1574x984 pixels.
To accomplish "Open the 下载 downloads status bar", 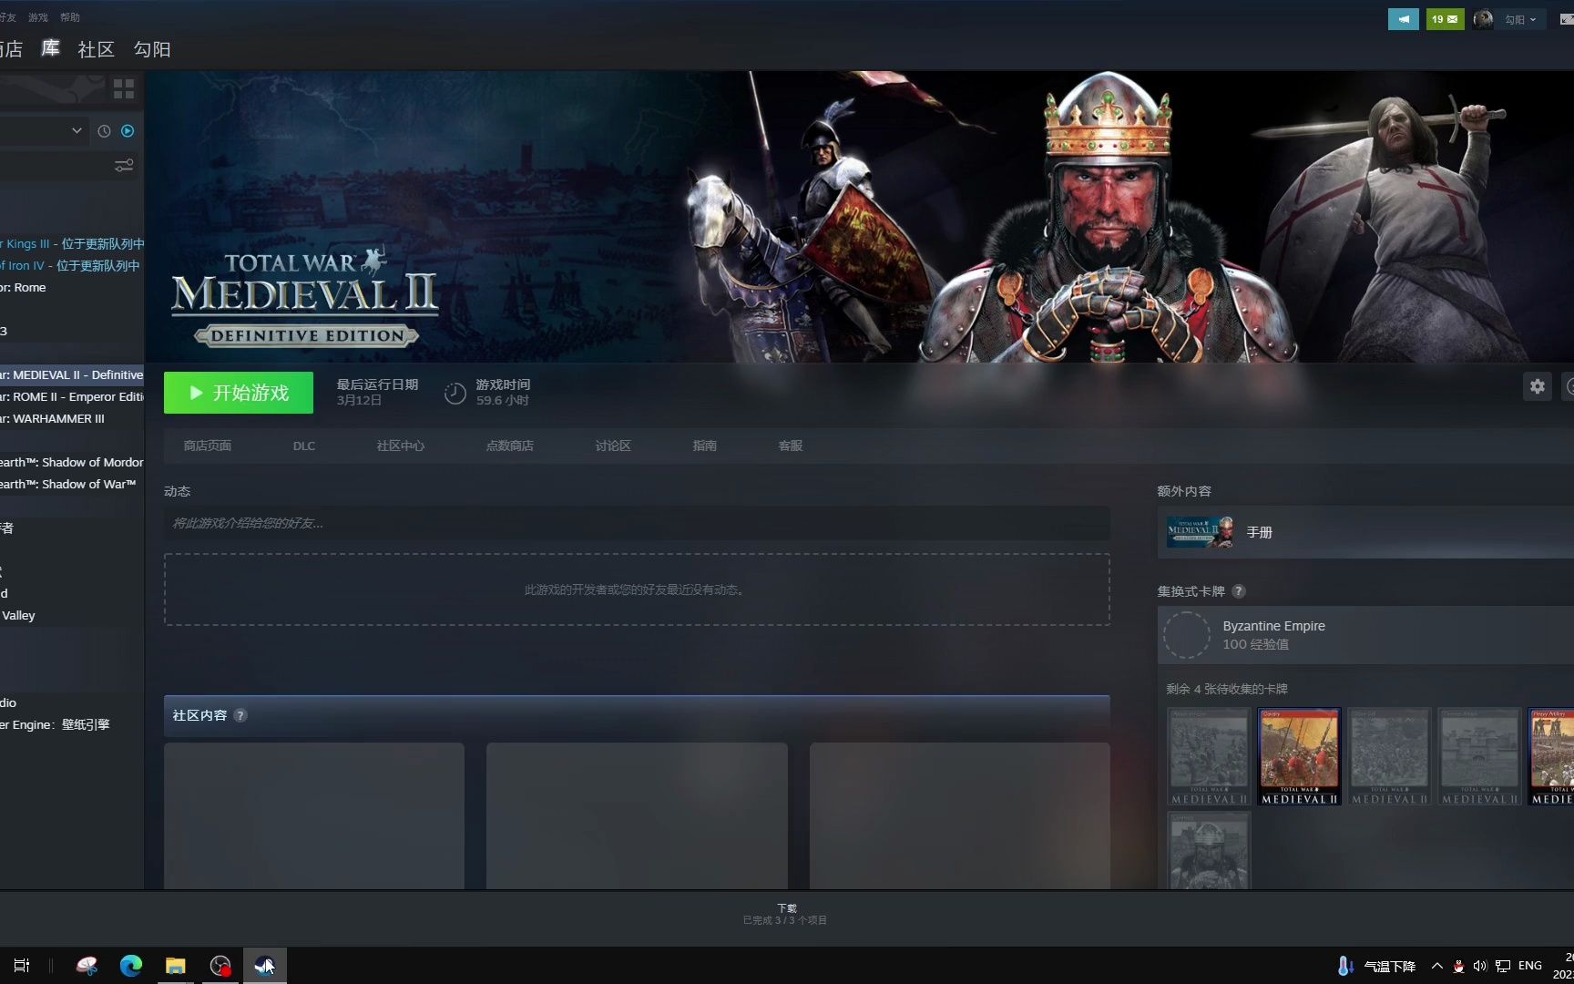I will click(785, 914).
